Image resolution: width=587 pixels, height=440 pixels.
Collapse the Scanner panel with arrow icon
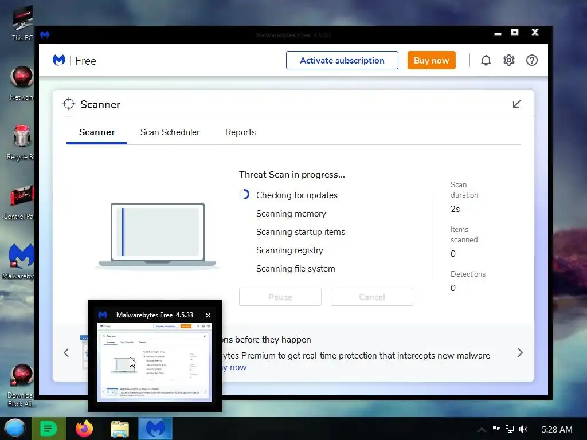coord(516,104)
